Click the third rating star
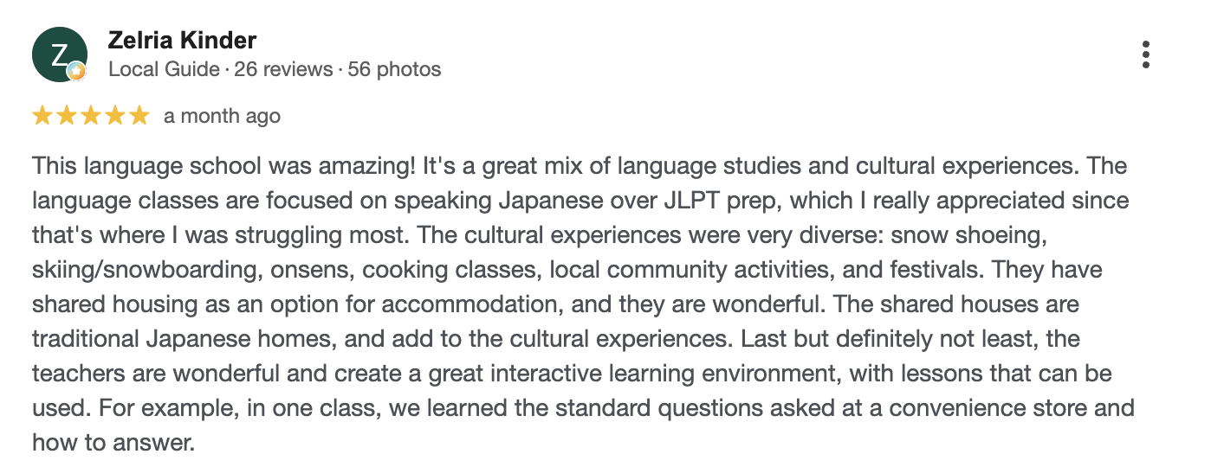The width and height of the screenshot is (1211, 467). (91, 116)
